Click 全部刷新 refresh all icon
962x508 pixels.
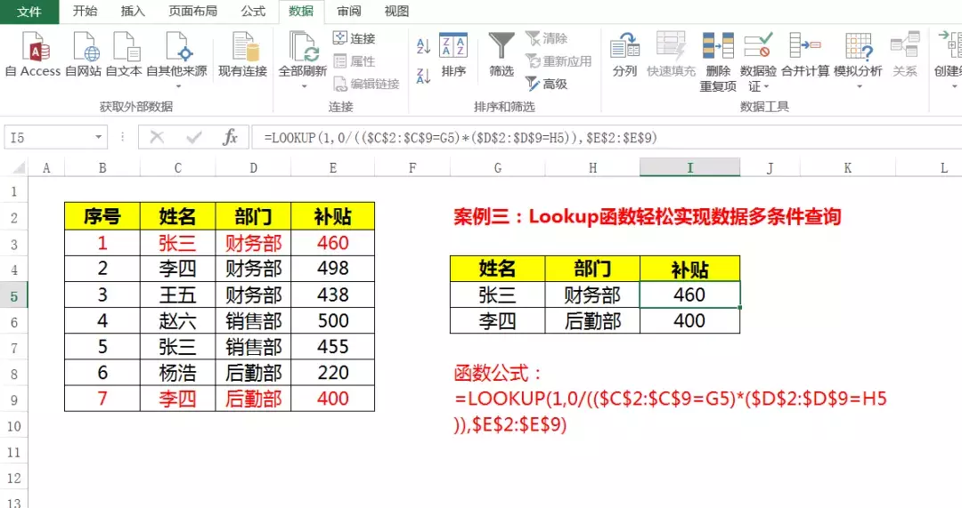click(303, 48)
